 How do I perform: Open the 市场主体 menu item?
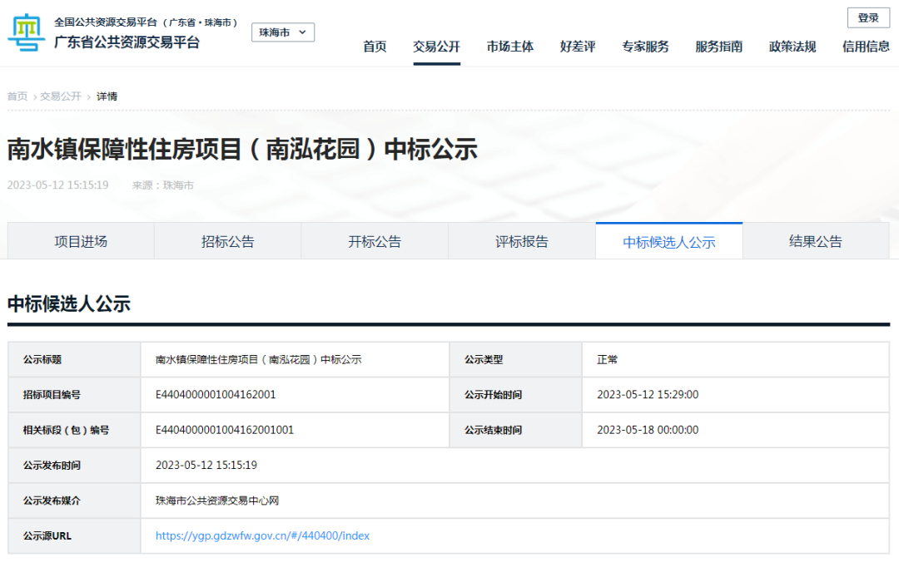[509, 47]
